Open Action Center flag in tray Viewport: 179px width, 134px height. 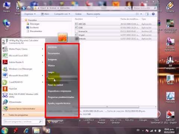147,131
